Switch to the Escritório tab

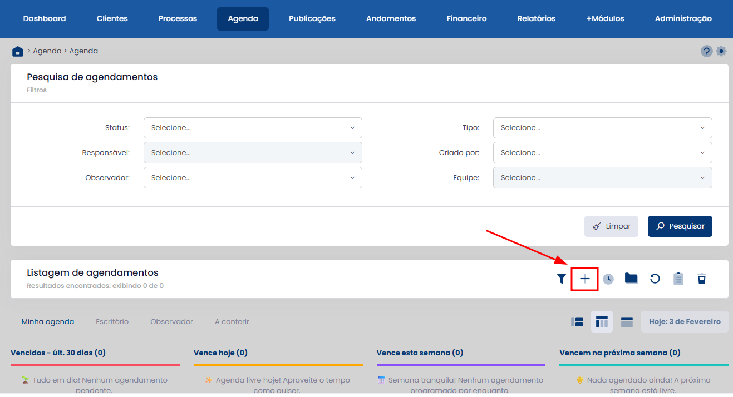112,321
